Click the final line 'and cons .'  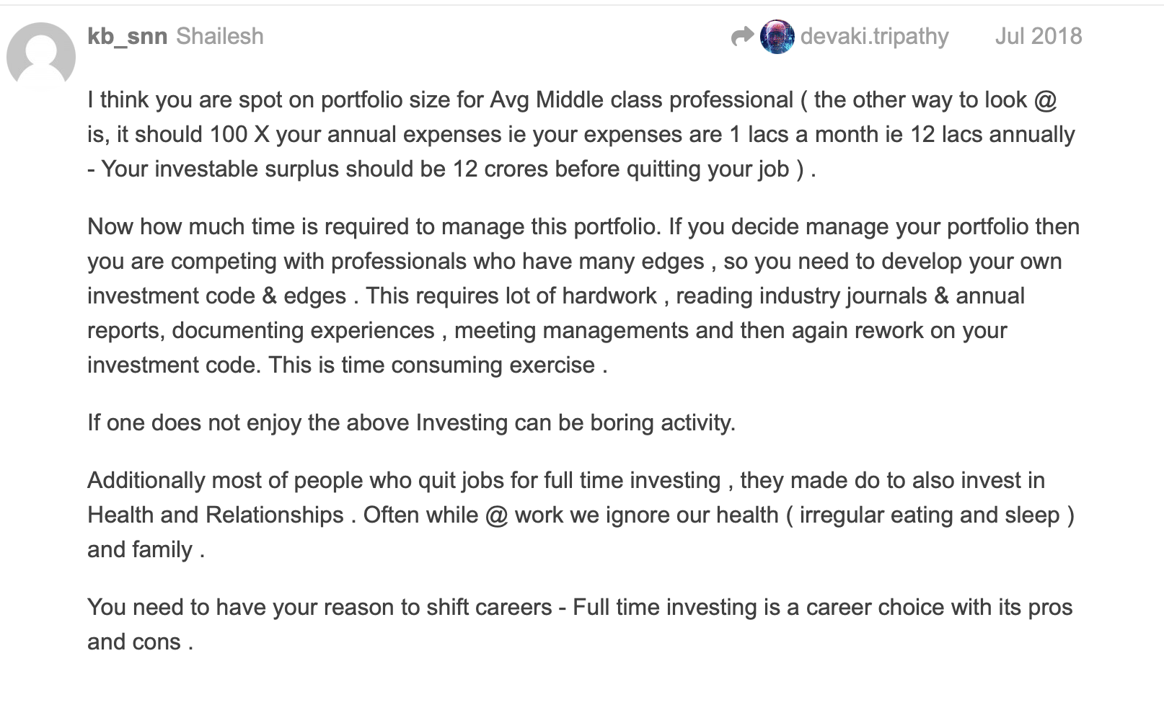pos(141,642)
